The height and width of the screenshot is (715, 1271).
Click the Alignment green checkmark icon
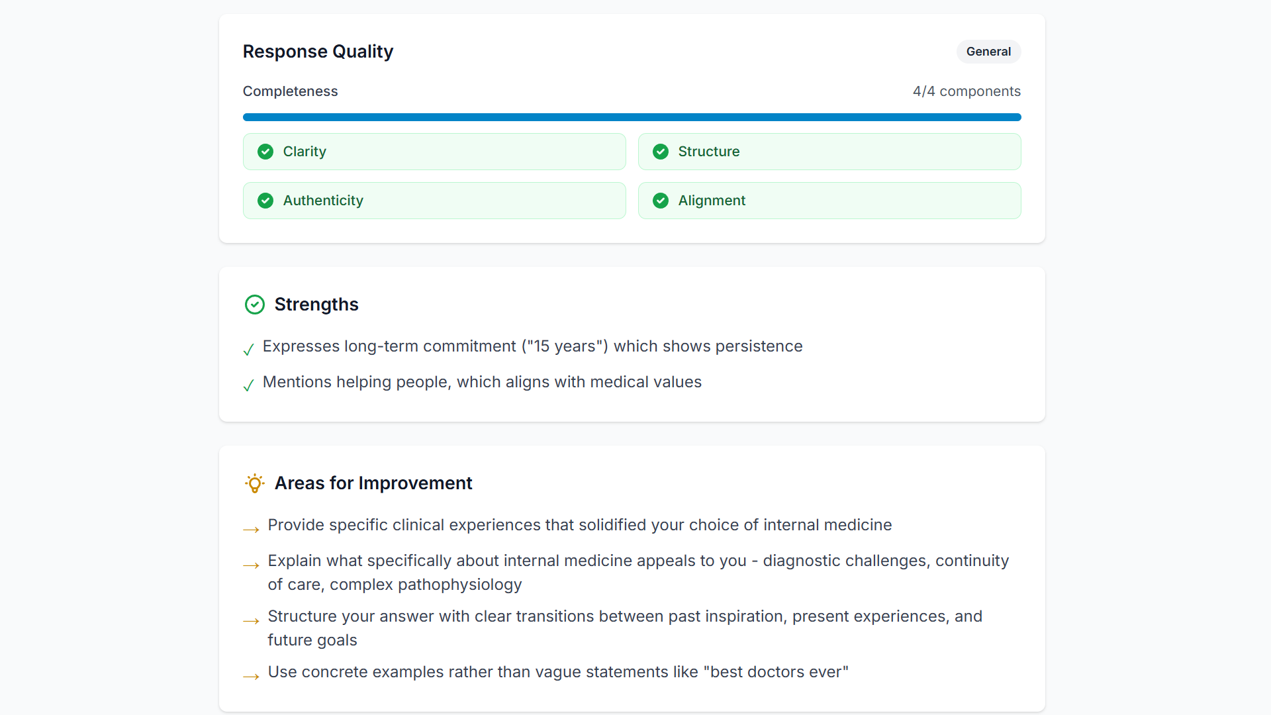[x=661, y=201]
